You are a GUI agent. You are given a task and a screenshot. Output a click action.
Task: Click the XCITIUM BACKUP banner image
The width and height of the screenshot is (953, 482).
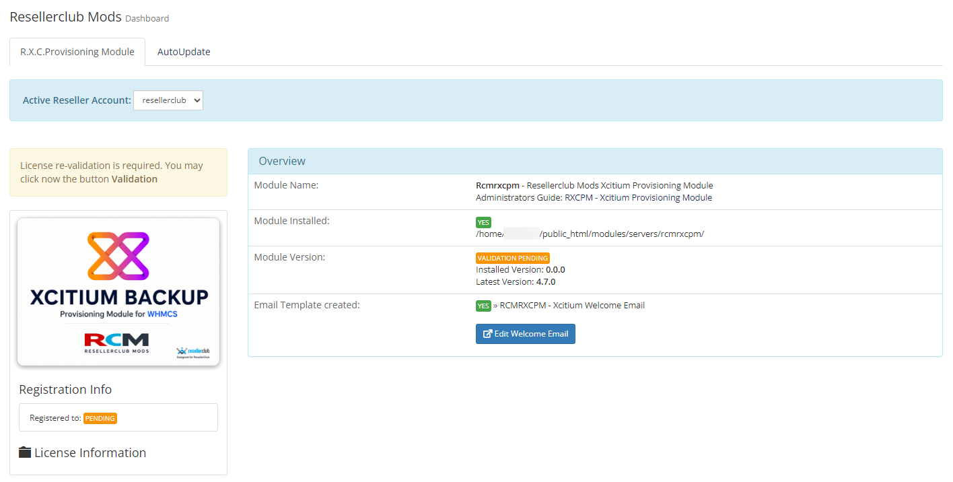118,292
